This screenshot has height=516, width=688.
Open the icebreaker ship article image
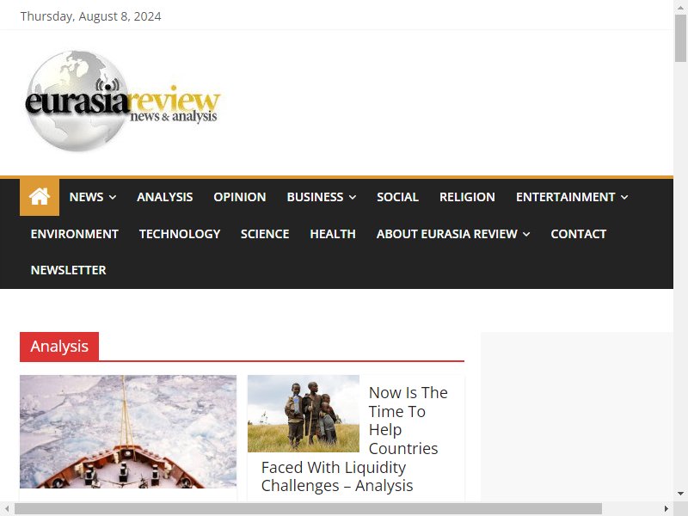(128, 432)
